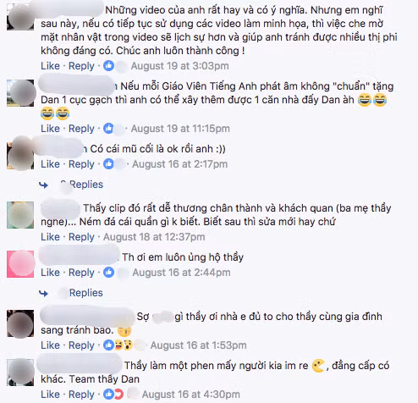The height and width of the screenshot is (403, 418).
Task: Click like reaction icon beside August 16 2:44pm
Action: [x=108, y=273]
